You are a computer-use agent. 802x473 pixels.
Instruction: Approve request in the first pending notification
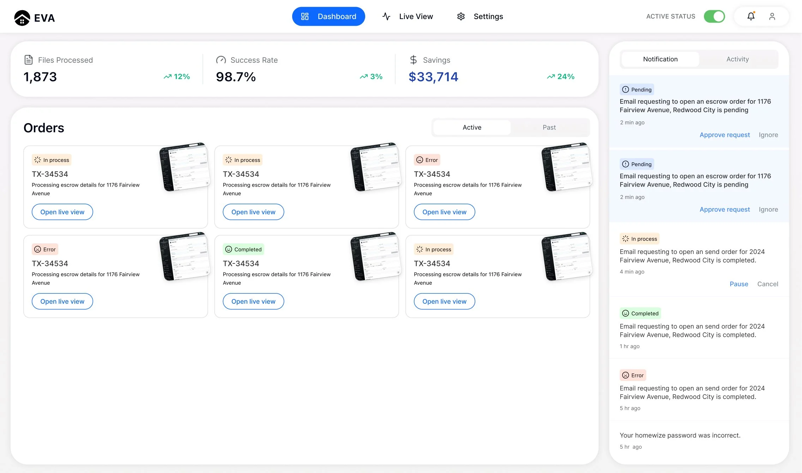click(725, 135)
